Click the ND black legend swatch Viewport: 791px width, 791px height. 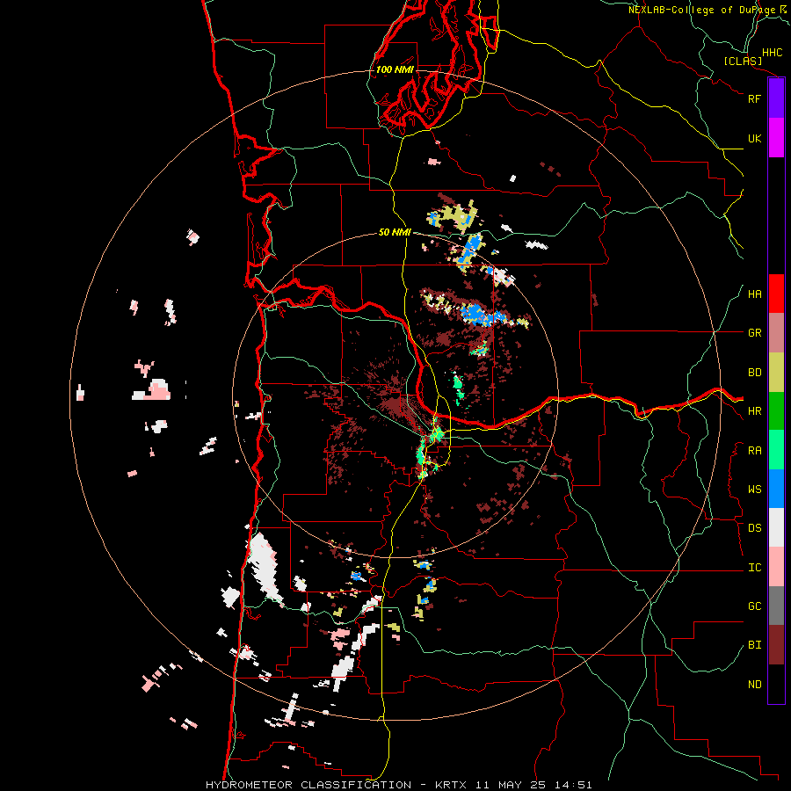click(776, 684)
